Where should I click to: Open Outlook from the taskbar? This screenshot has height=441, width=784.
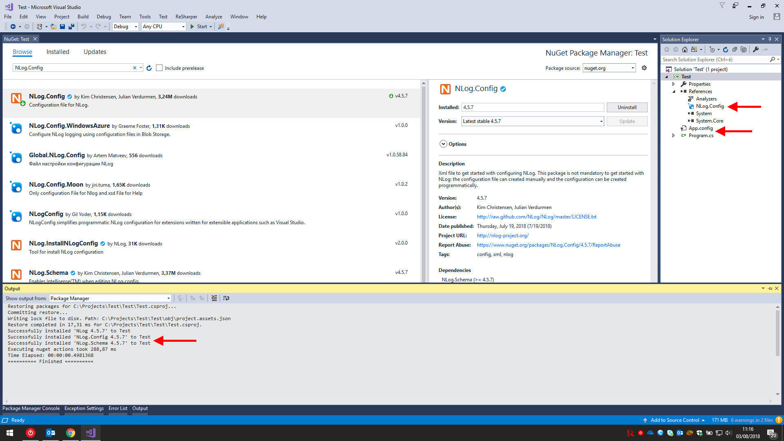pos(51,433)
